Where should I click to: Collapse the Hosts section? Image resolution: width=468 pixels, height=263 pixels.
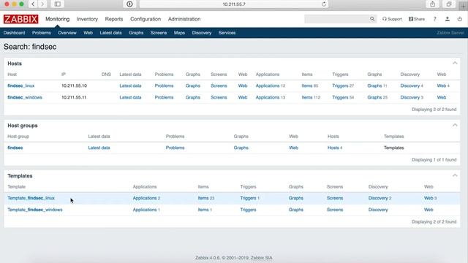click(455, 64)
